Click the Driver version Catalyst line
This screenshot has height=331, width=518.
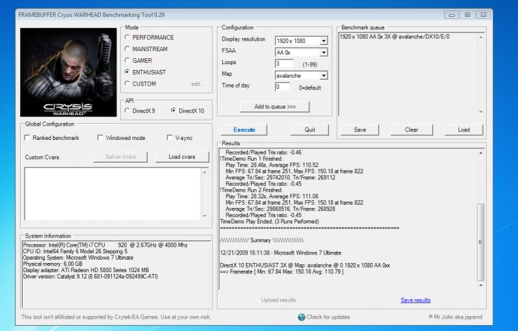91,277
